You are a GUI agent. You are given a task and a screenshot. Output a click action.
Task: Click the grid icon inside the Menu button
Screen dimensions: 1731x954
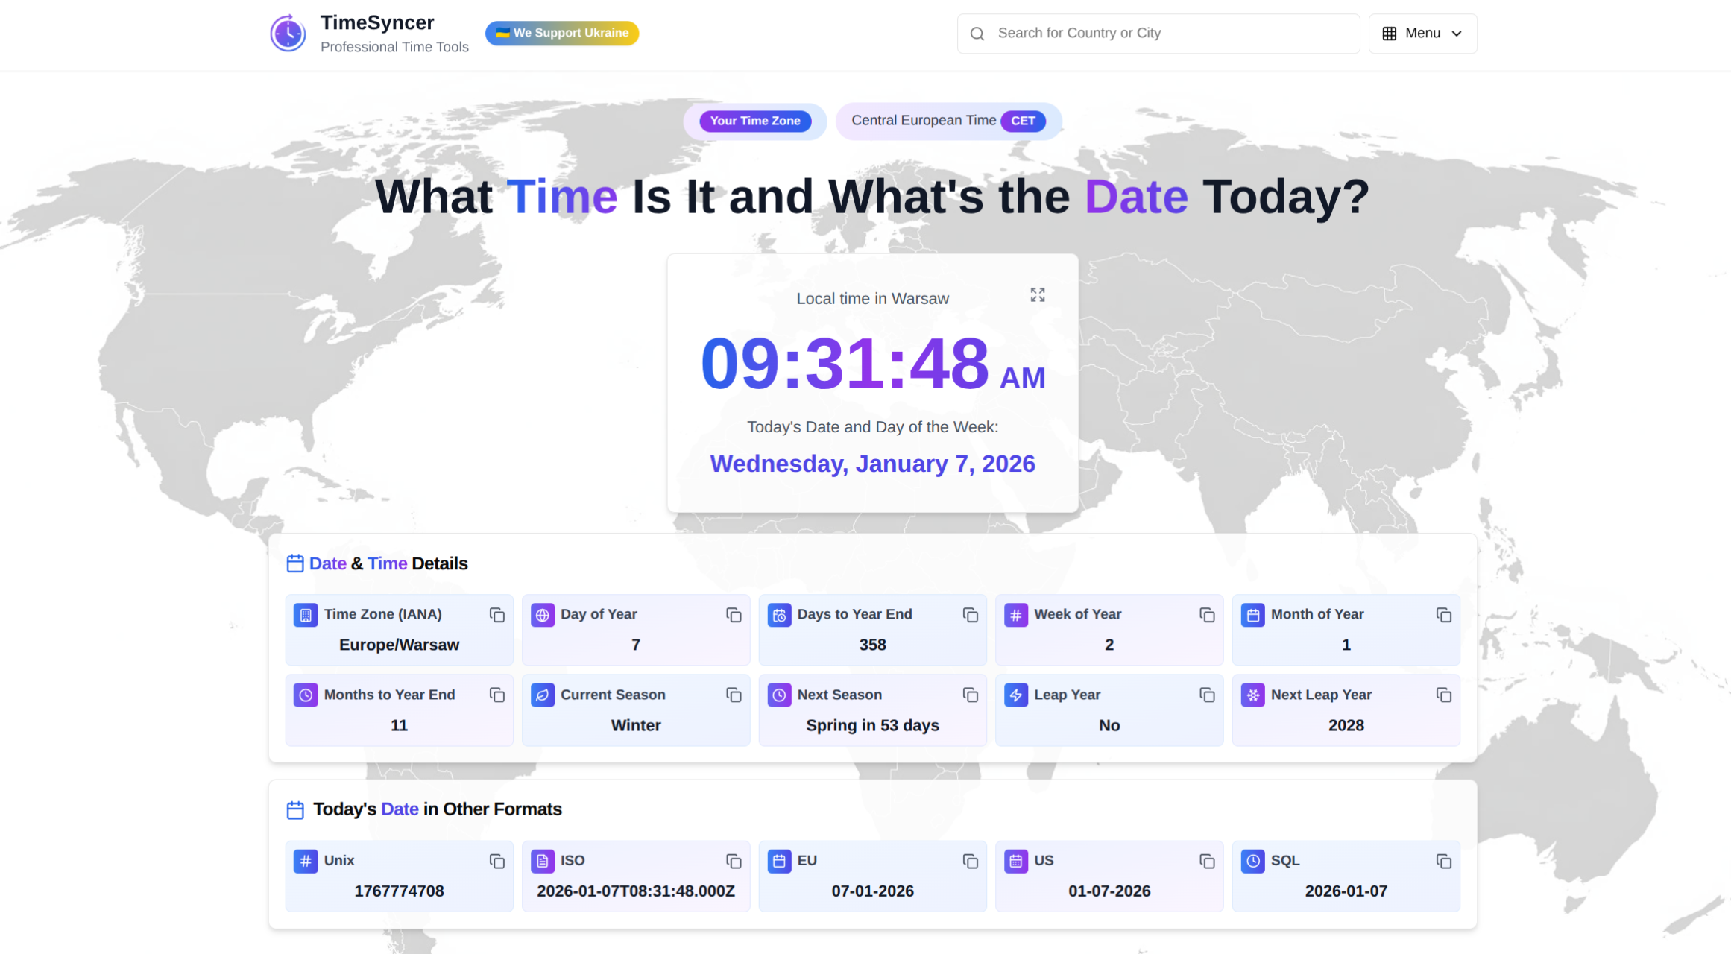point(1388,33)
